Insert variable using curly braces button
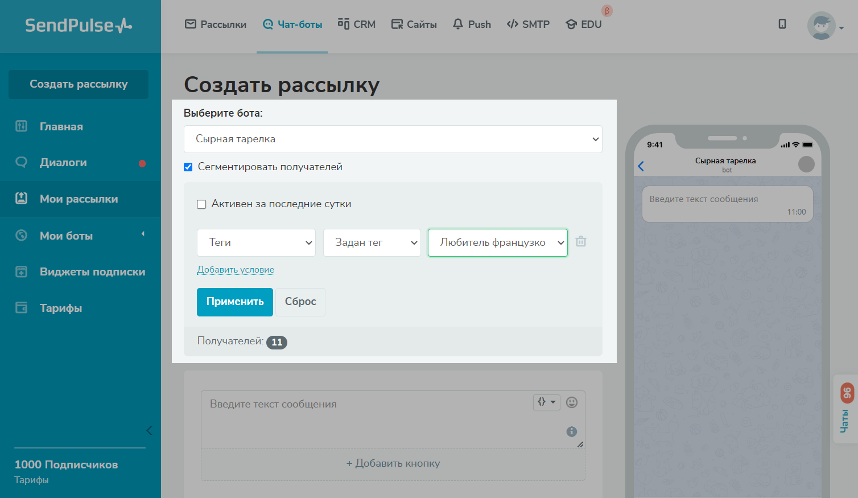This screenshot has height=498, width=858. tap(546, 402)
